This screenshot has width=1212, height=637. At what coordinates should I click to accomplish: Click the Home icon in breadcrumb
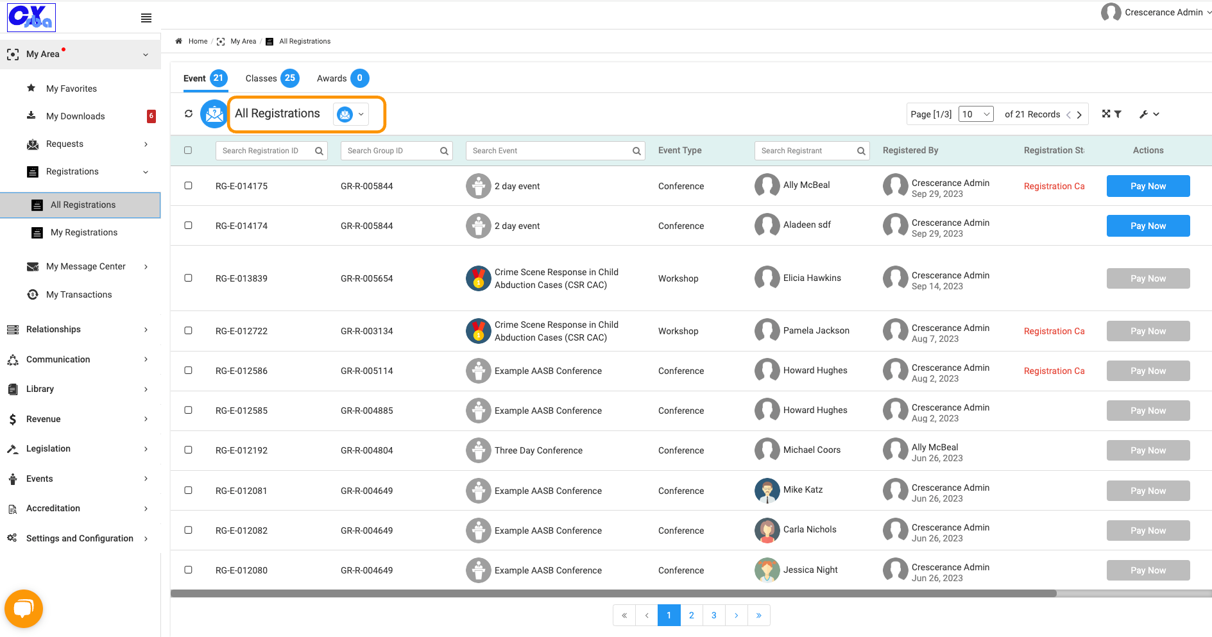click(x=179, y=41)
